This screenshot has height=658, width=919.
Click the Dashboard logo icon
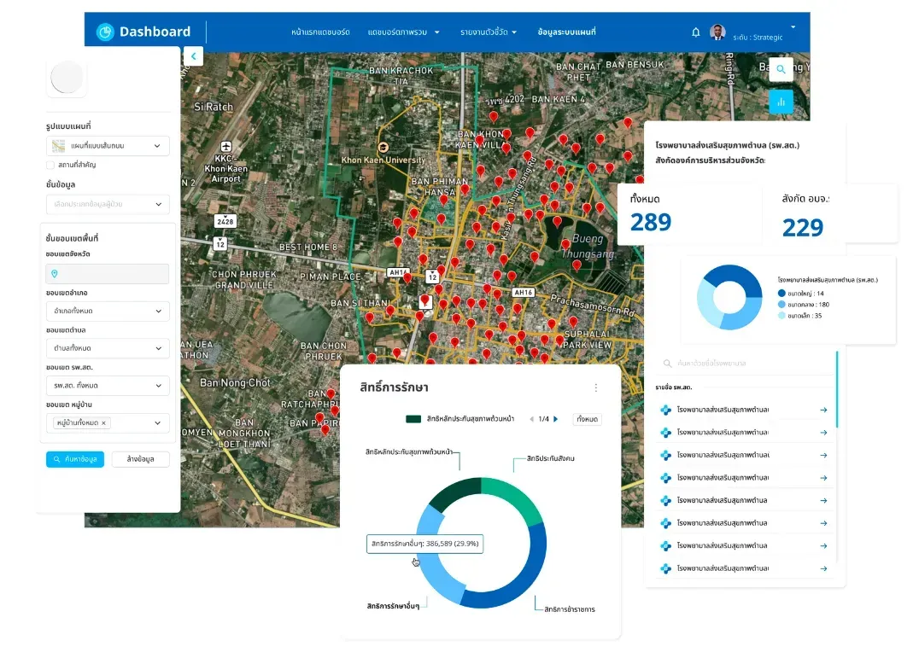click(x=105, y=32)
